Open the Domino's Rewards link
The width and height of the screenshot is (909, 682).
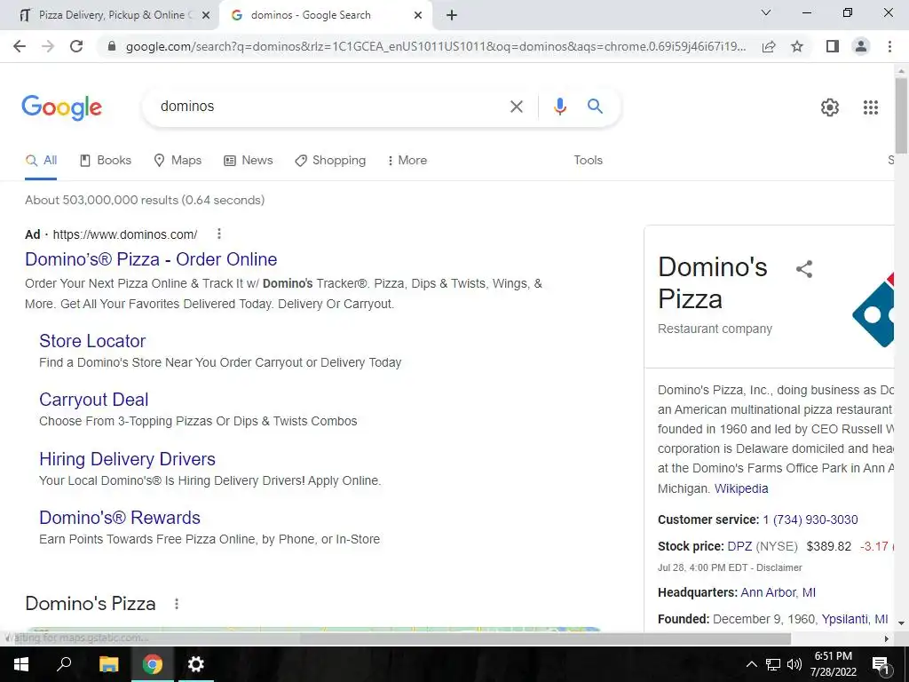click(120, 518)
